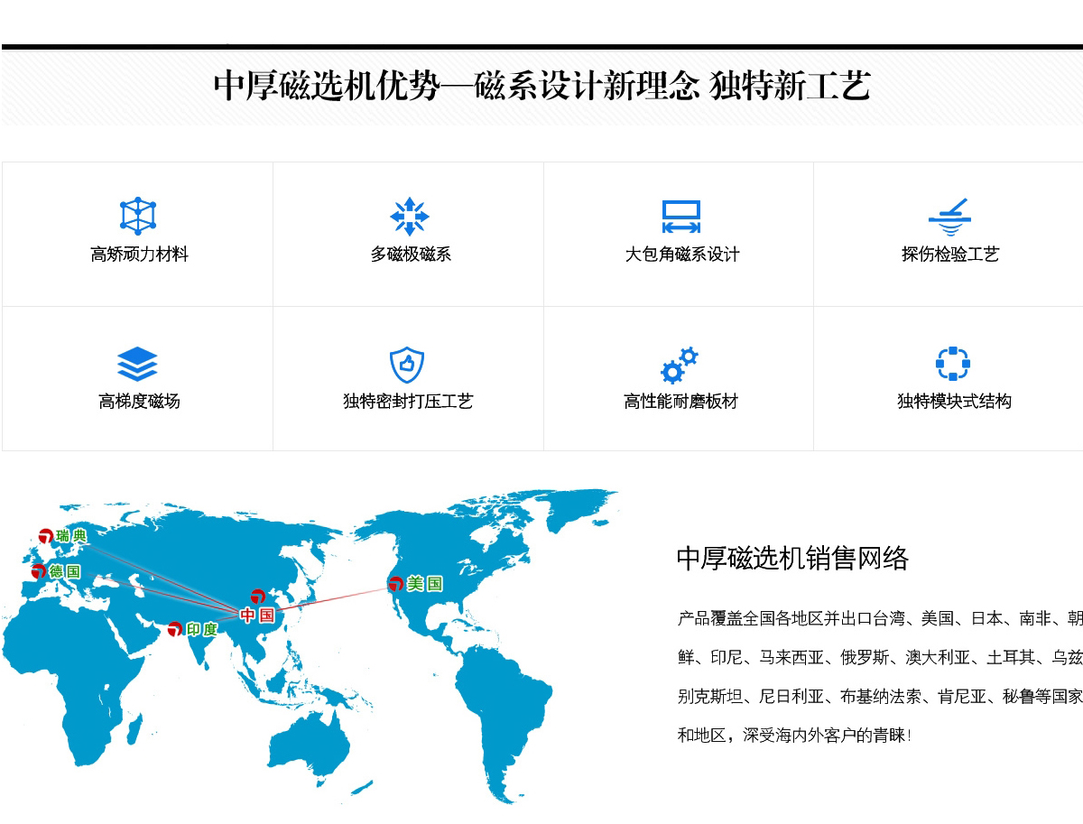Click the 中国 marker on the map

pos(257,616)
